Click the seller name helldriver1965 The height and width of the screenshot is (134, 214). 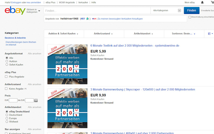(69, 19)
